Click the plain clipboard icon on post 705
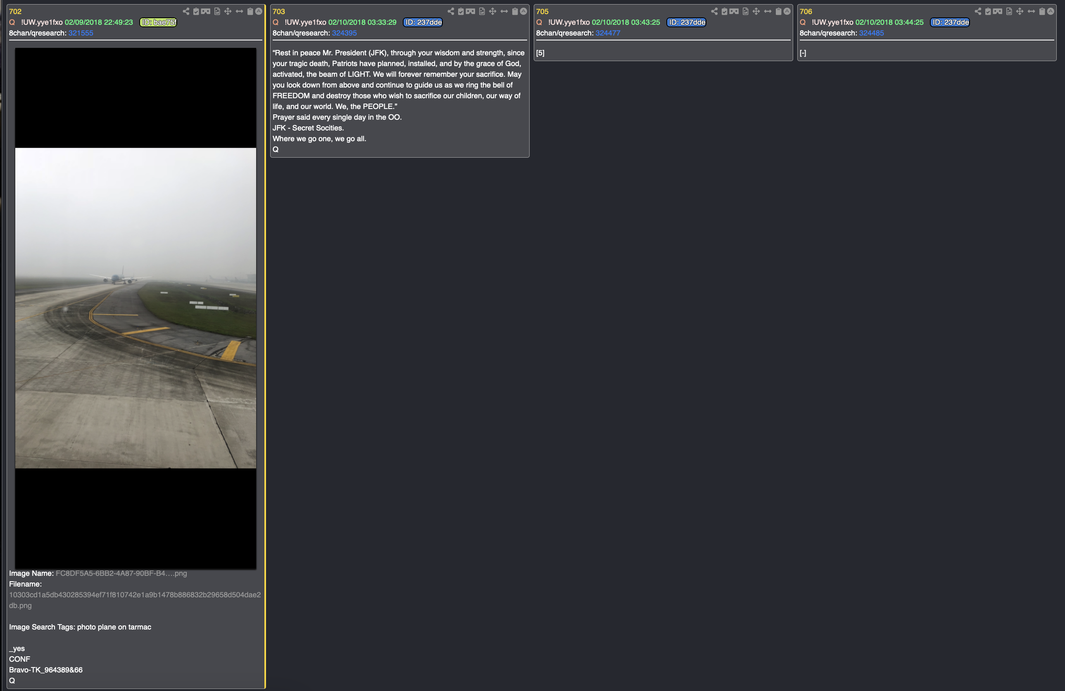 779,11
